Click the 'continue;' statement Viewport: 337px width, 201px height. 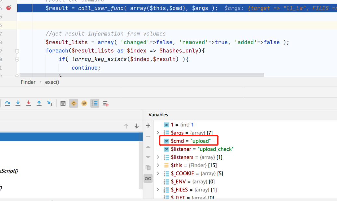click(86, 68)
